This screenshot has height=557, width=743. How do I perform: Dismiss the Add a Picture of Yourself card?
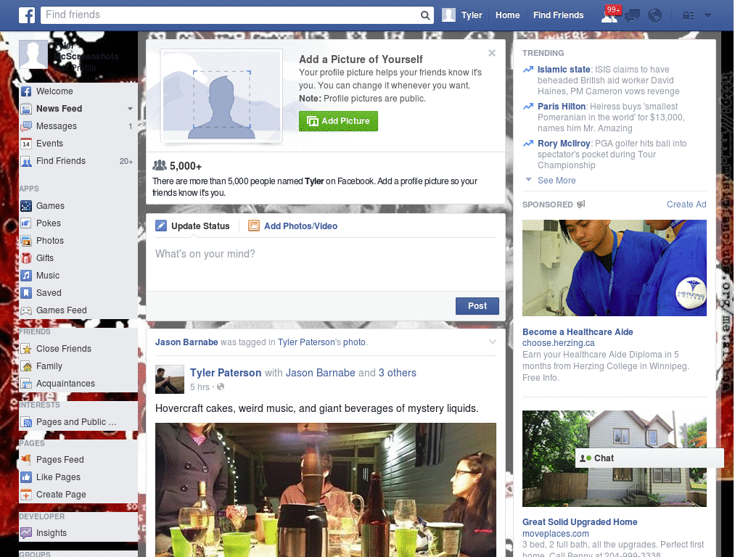pos(492,53)
